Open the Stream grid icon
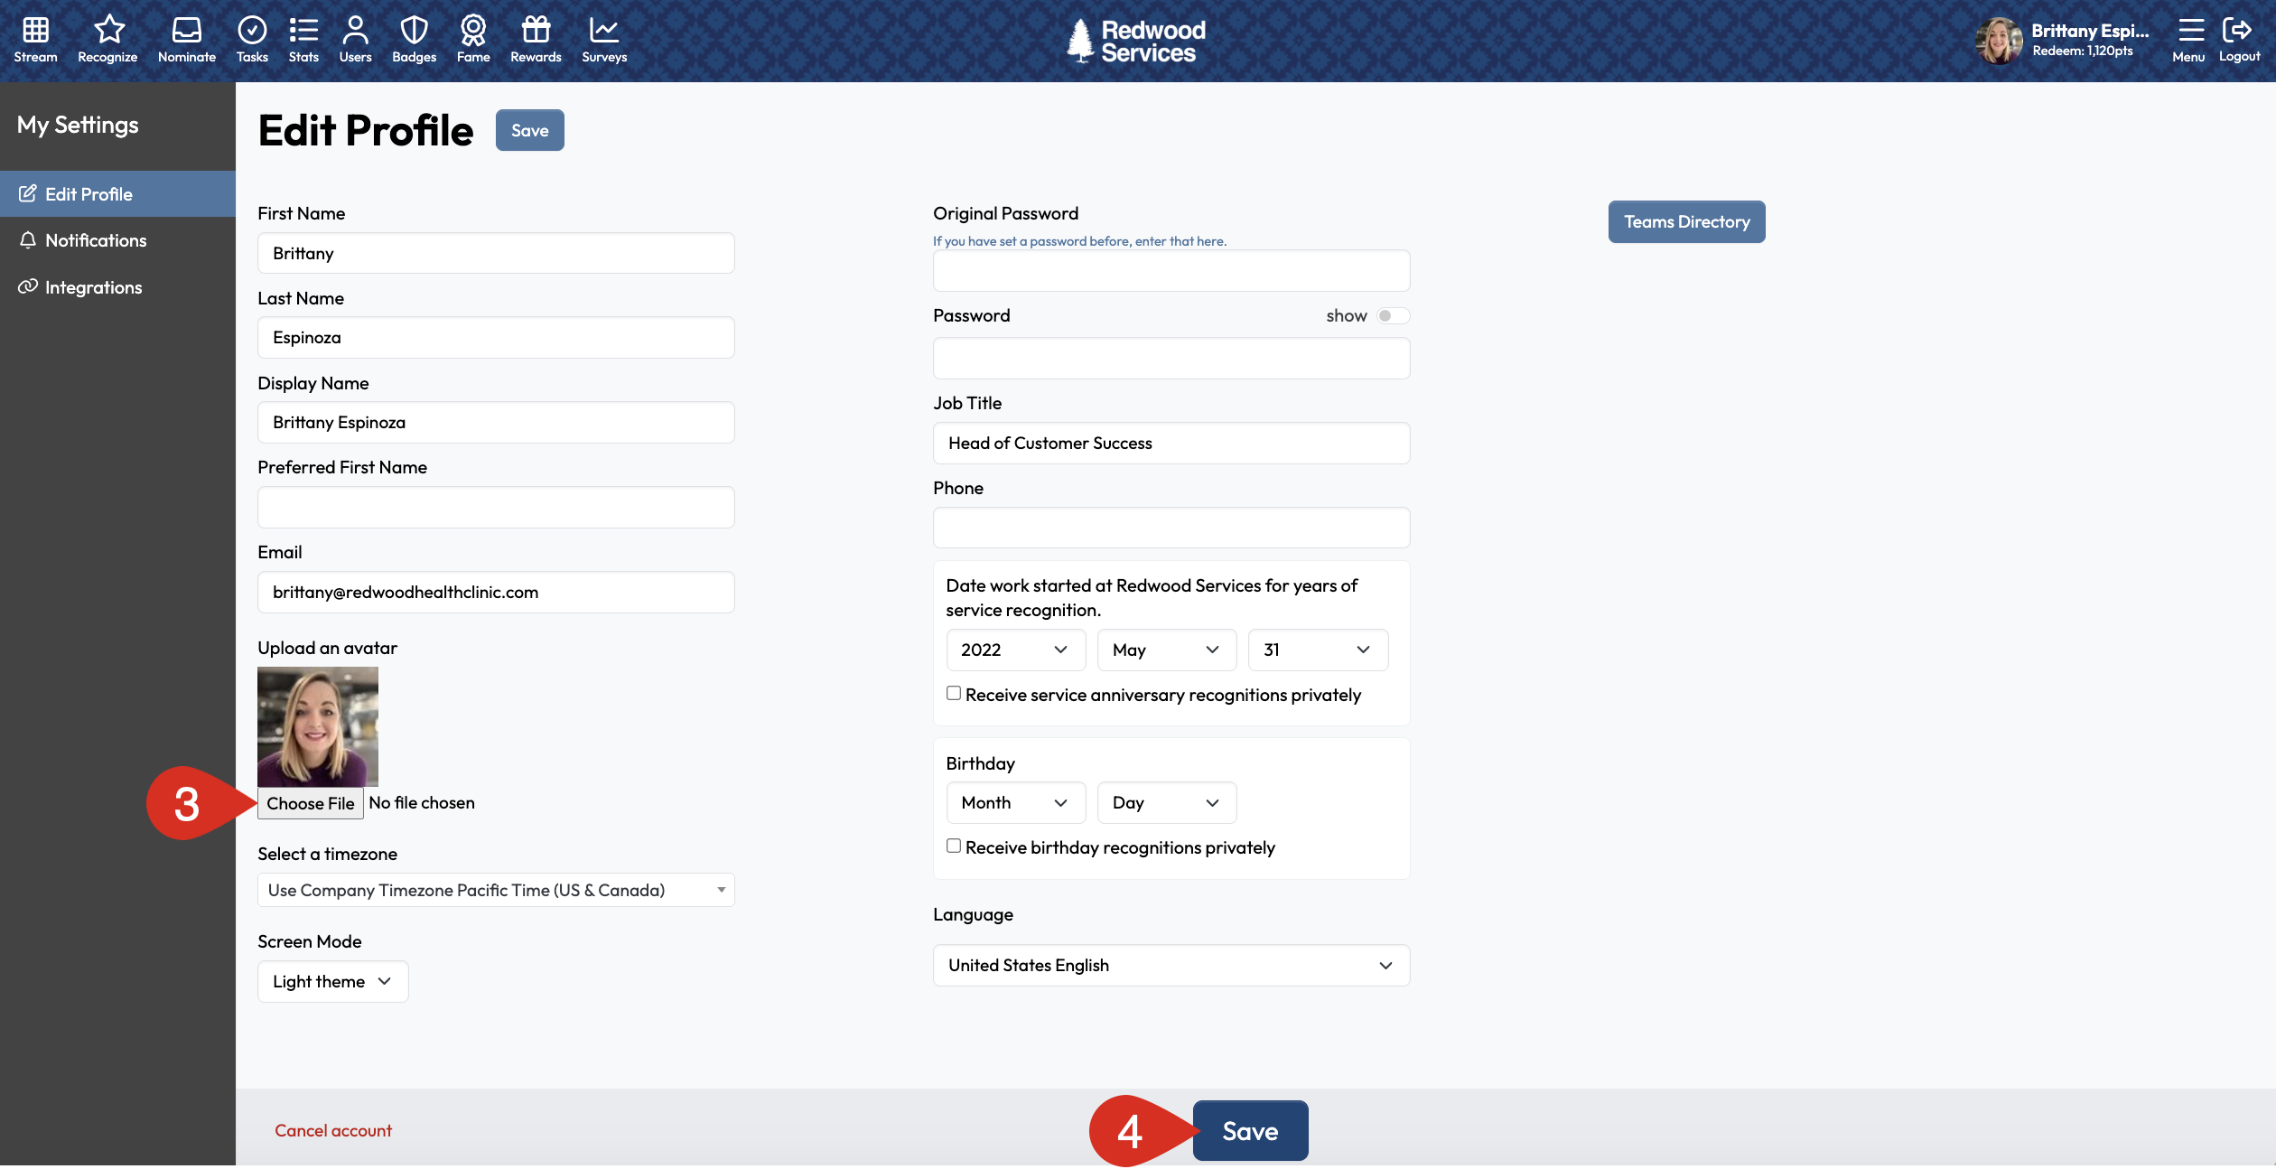 pos(35,40)
